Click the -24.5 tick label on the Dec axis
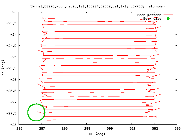Screen dimensions: 183x137 [x=12, y=46]
